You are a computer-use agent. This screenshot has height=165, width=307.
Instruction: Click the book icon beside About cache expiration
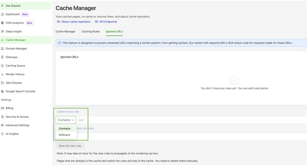[x=58, y=22]
